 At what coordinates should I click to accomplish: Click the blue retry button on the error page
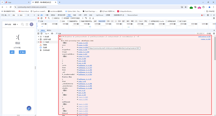point(22,52)
